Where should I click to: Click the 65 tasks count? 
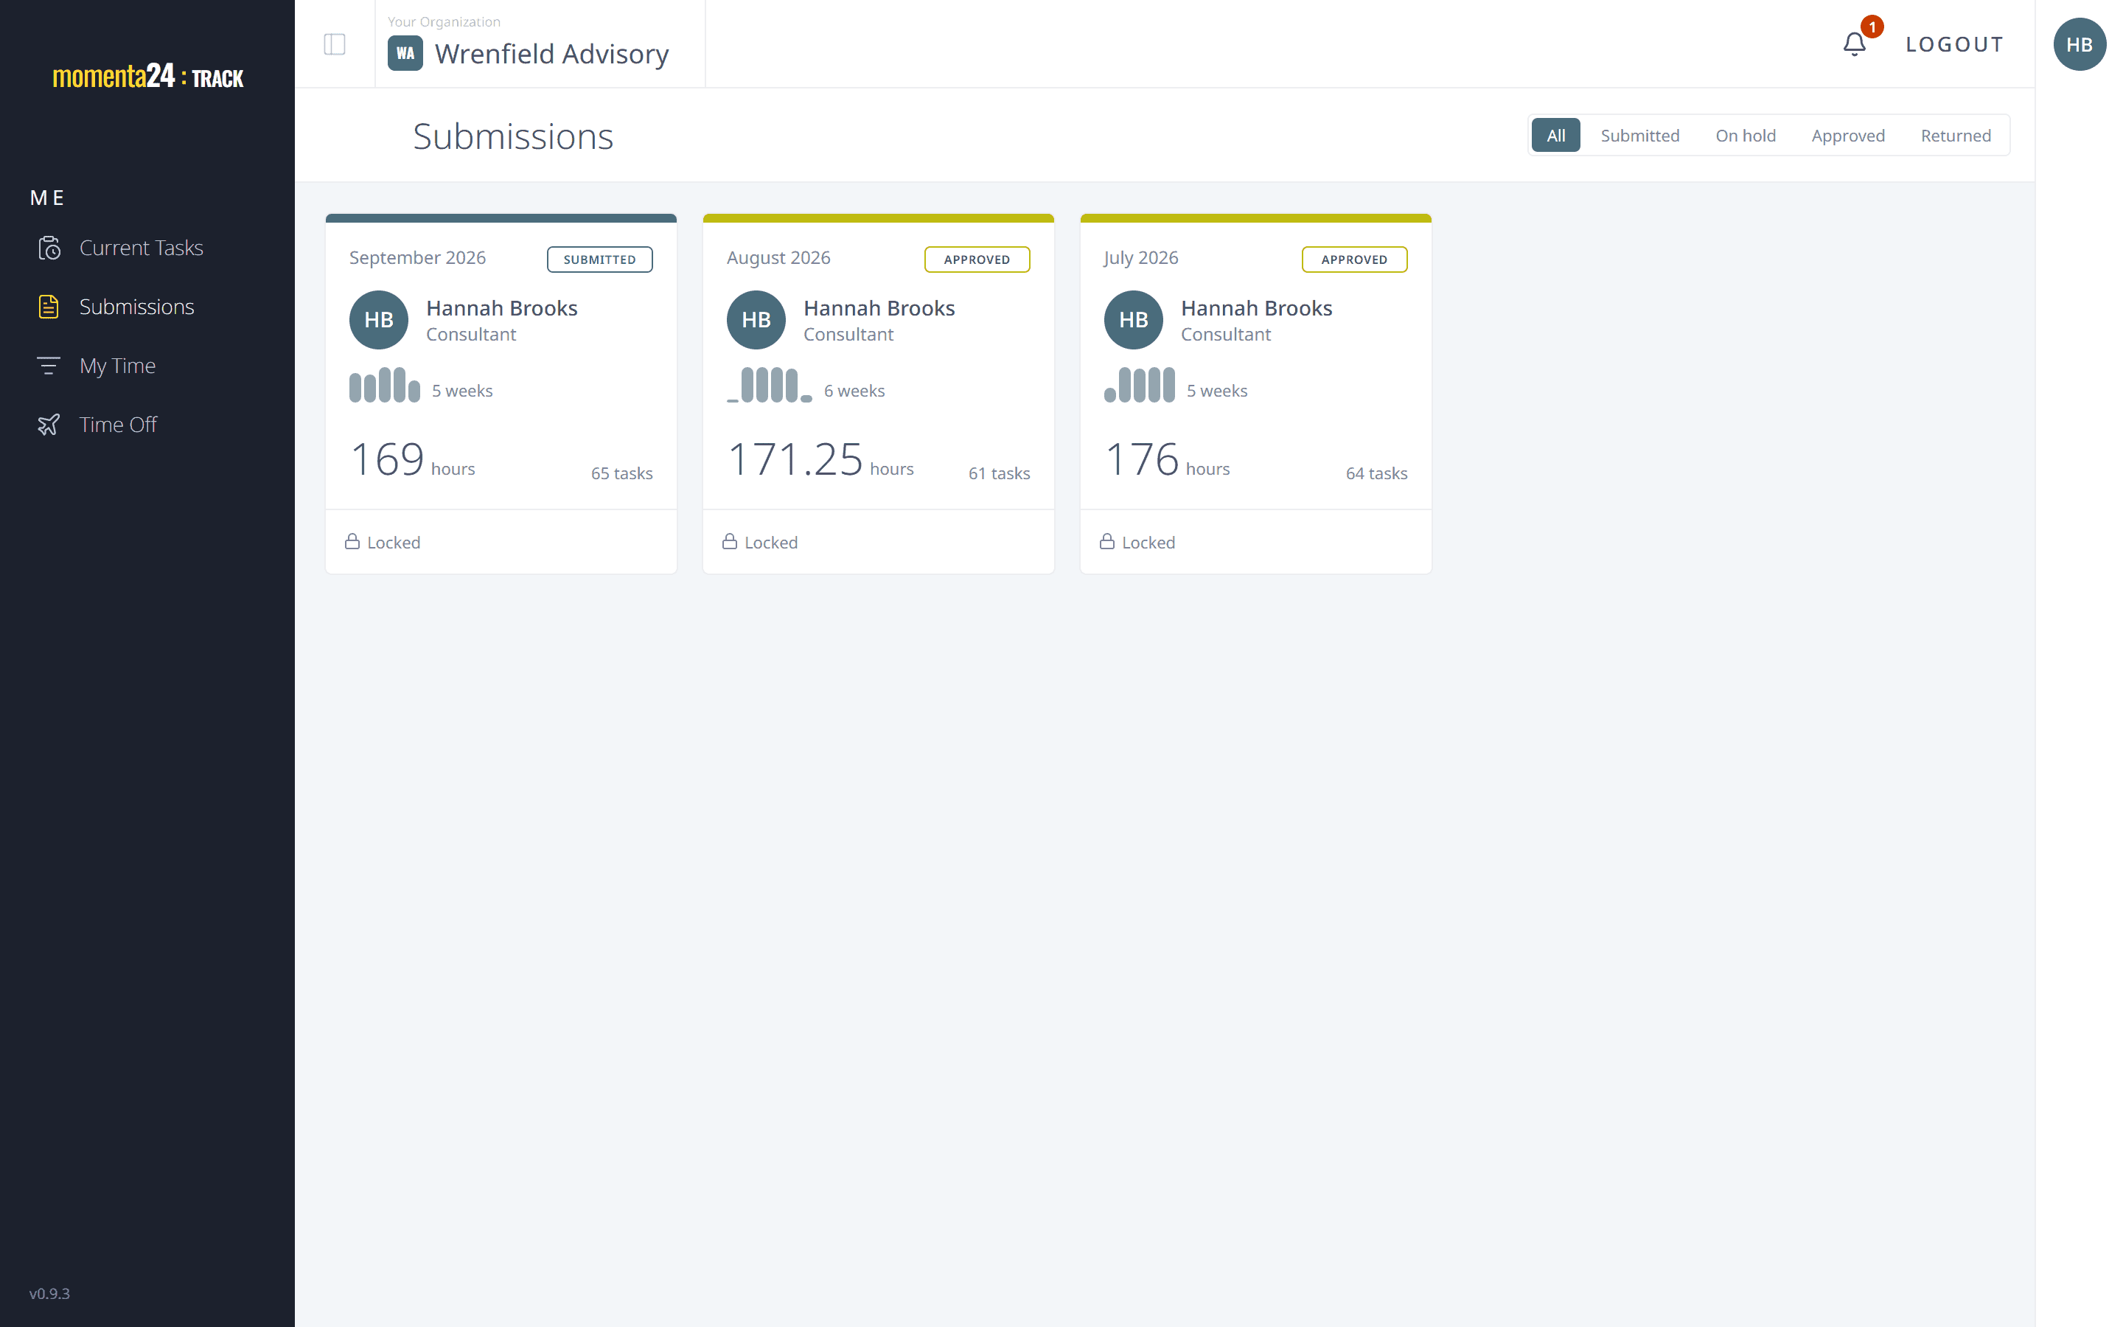pyautogui.click(x=622, y=473)
